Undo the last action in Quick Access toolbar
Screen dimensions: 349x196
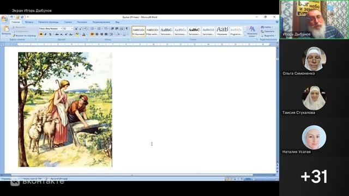point(12,17)
